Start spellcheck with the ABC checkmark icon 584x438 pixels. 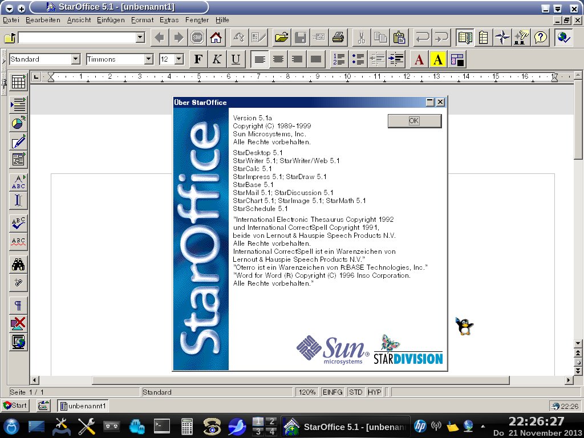coord(18,223)
